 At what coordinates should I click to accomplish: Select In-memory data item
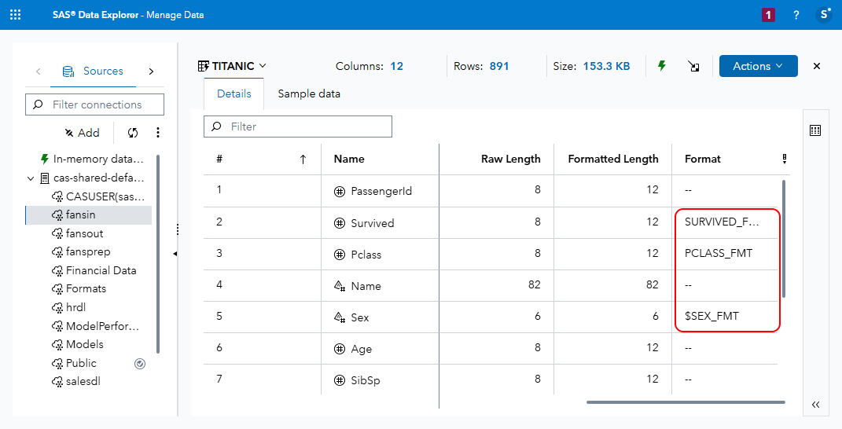(92, 159)
